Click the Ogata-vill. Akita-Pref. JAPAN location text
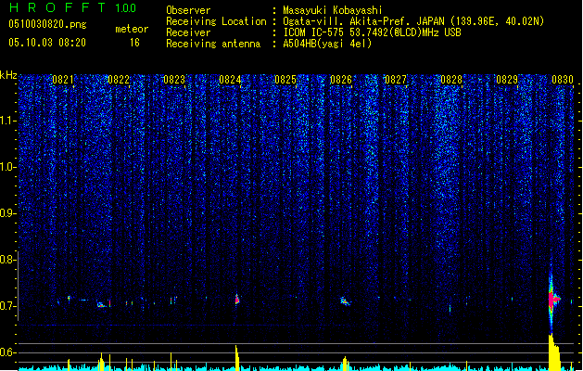This screenshot has width=583, height=371. (413, 21)
